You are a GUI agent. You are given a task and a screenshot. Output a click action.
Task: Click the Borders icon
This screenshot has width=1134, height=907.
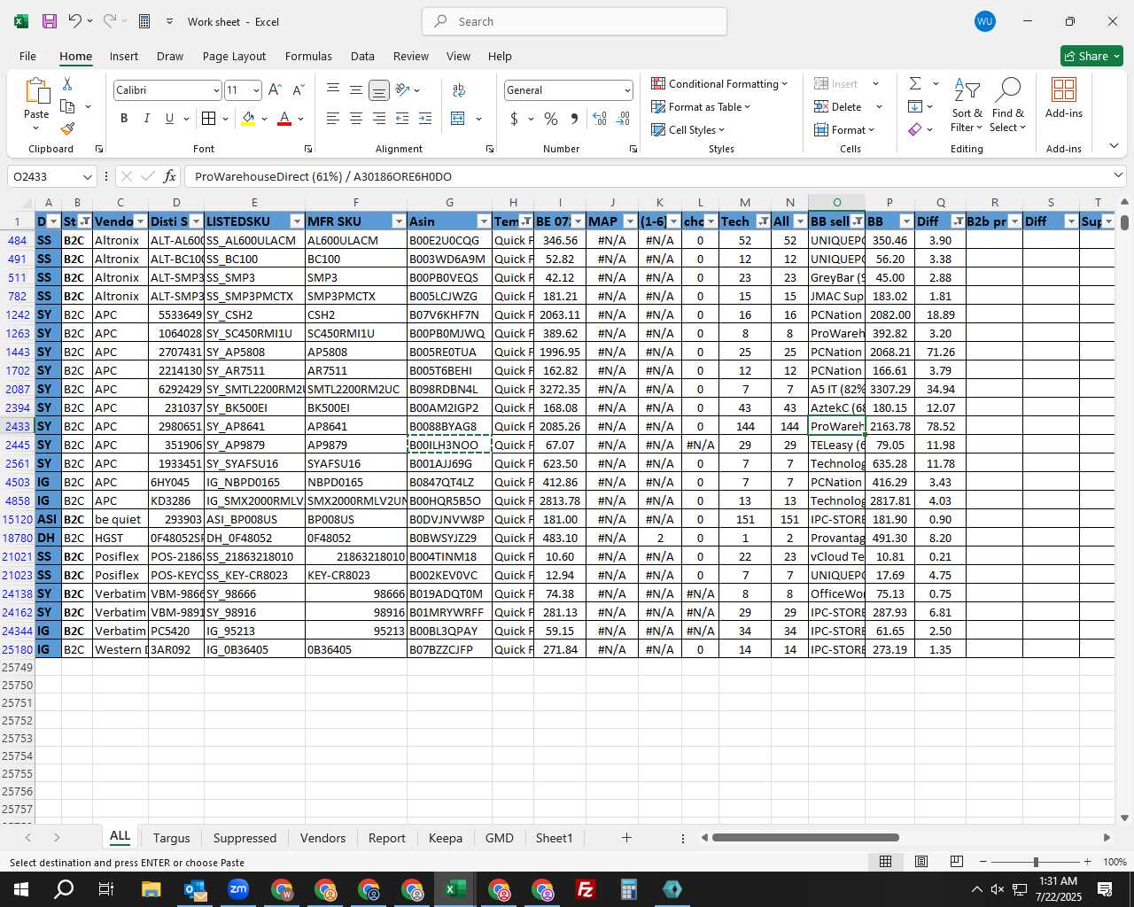(208, 119)
